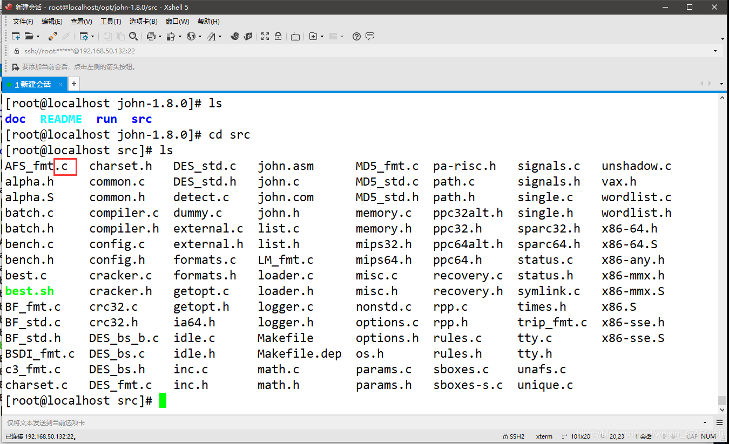The image size is (729, 444).
Task: Click the SSH2 status bar indicator
Action: point(513,436)
